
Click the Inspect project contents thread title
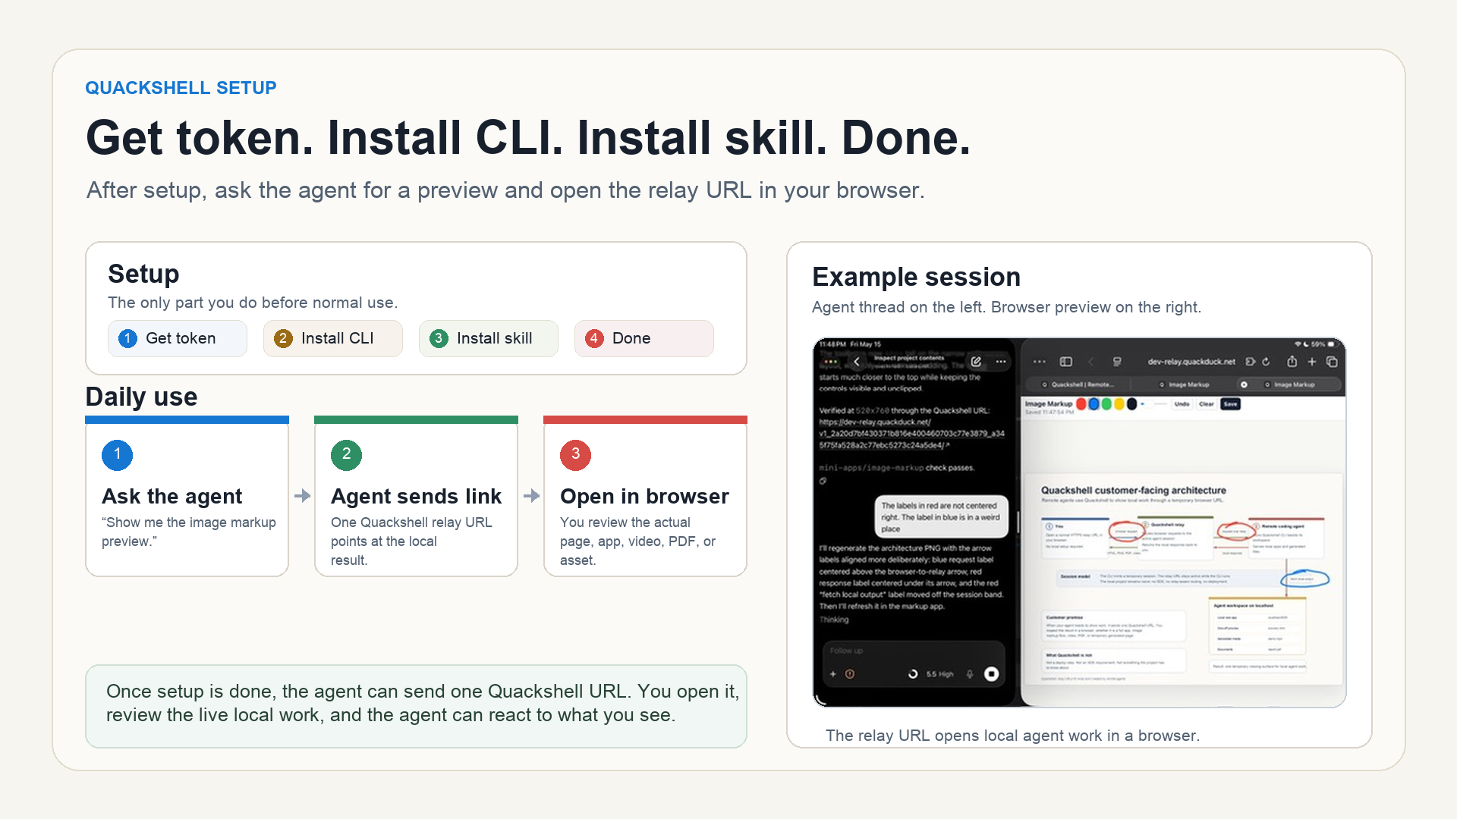point(909,358)
